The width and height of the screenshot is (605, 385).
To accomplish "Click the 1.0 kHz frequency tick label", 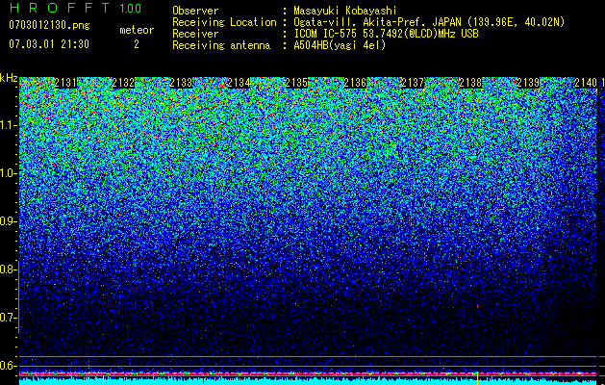I will pyautogui.click(x=7, y=173).
